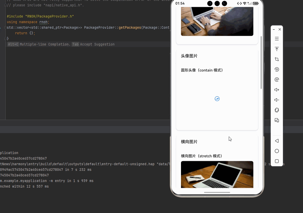303x213 pixels.
Task: Minimize the emulator toolbar panel
Action: click(274, 29)
